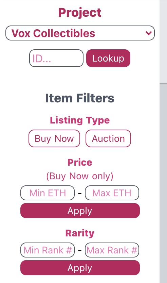Screen dimensions: 167x283
Task: Select the Min Rank # field
Action: [x=48, y=250]
